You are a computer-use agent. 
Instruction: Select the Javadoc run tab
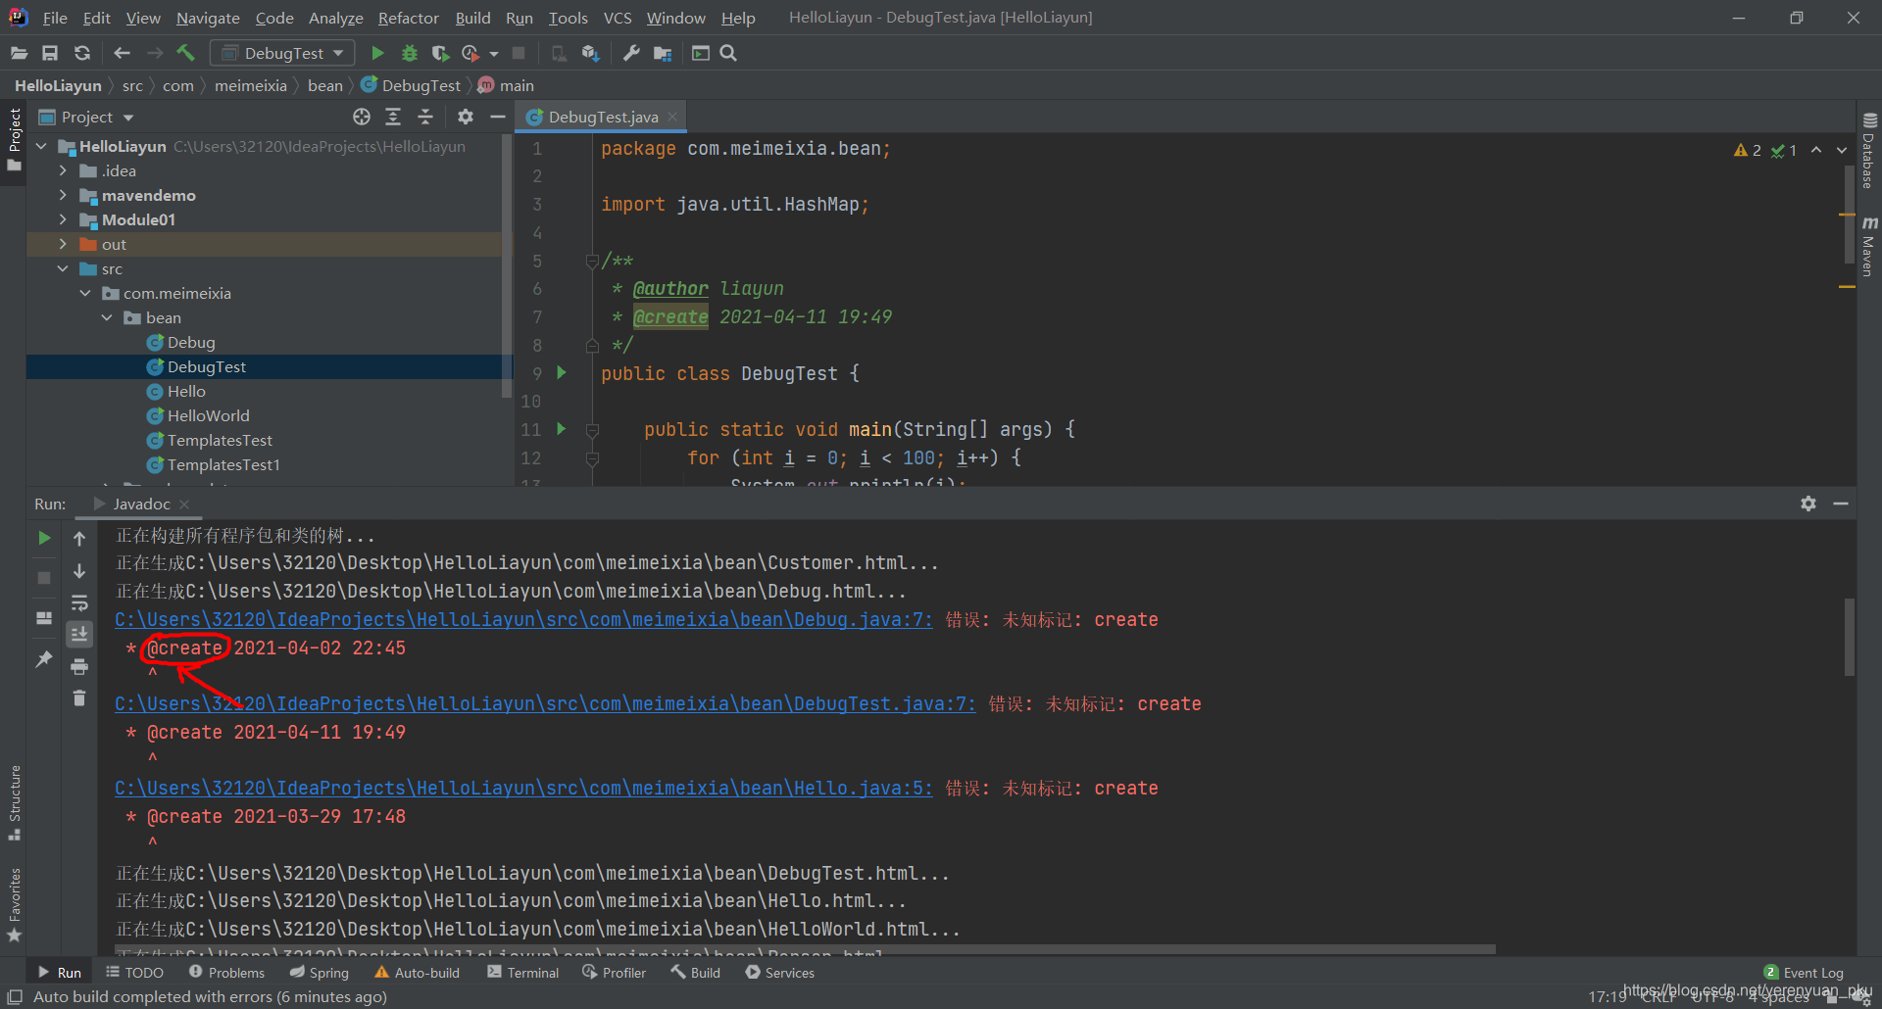click(141, 504)
